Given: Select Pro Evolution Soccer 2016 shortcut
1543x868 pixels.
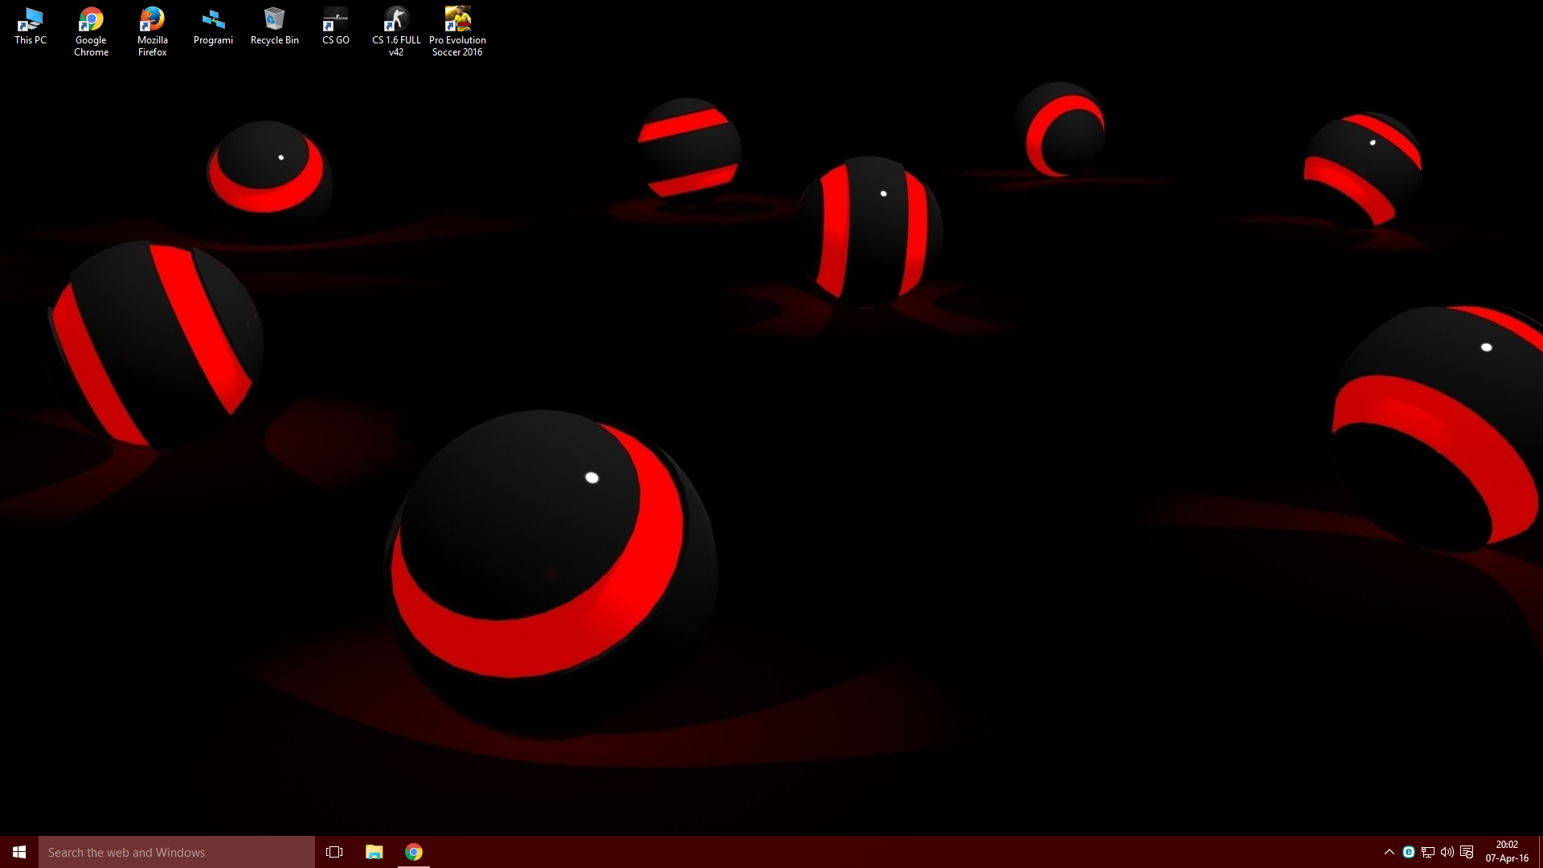Looking at the screenshot, I should coord(457,31).
